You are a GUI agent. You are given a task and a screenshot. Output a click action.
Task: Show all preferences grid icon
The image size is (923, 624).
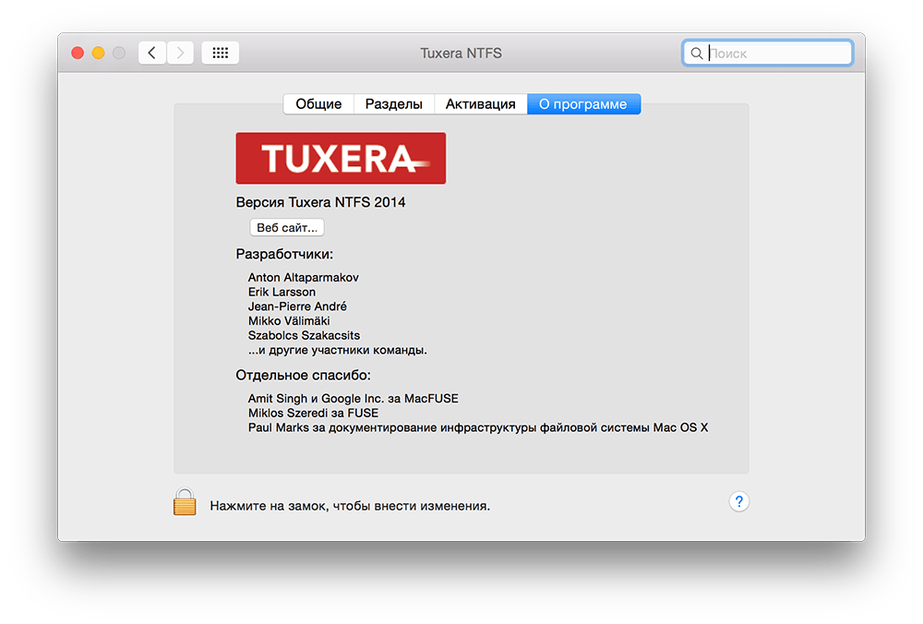pyautogui.click(x=221, y=53)
